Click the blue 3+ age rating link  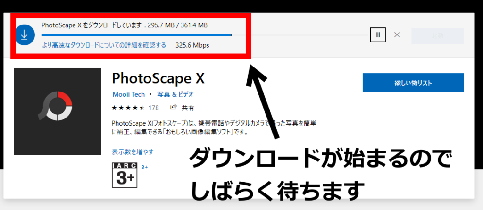[145, 167]
